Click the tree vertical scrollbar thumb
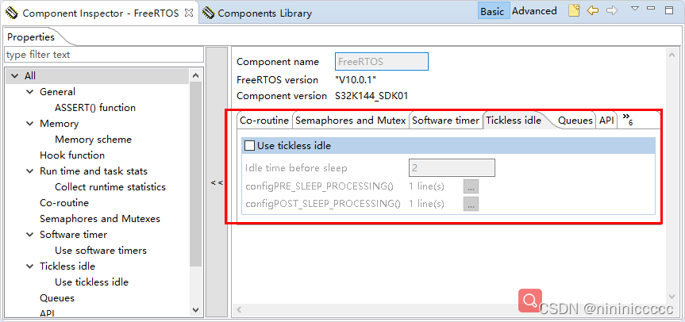 196,174
